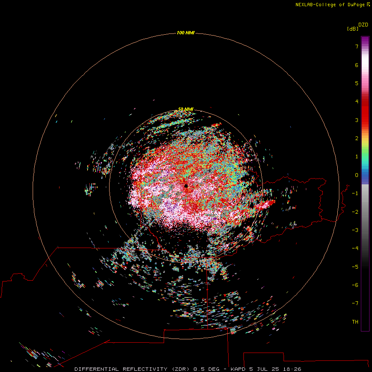372x372 pixels.
Task: Click the [dB] unit label
Action: (353, 29)
